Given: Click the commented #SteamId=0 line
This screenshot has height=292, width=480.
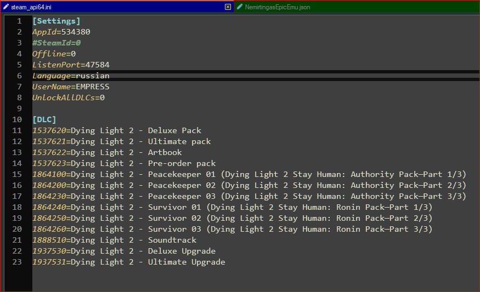Looking at the screenshot, I should [57, 43].
